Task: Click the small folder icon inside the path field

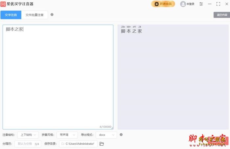Action: point(63,144)
